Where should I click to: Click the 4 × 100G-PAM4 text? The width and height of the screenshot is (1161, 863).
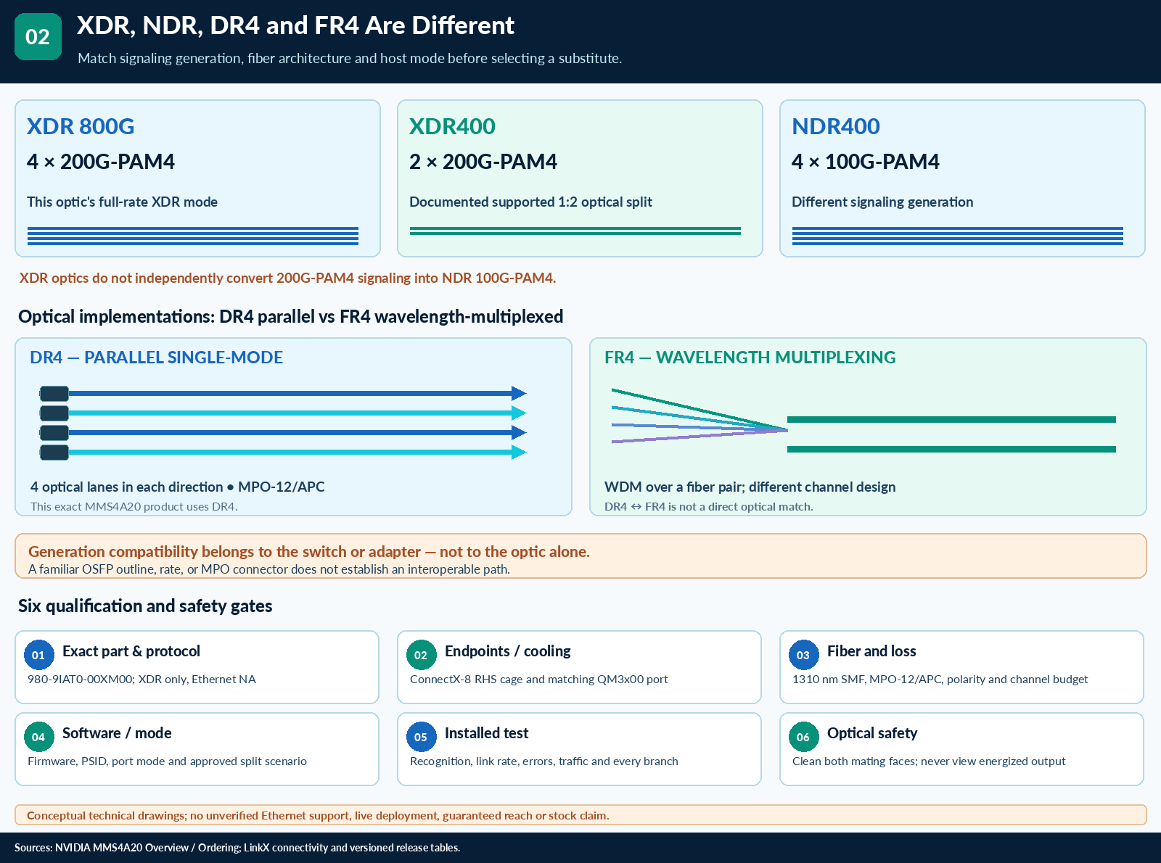866,162
